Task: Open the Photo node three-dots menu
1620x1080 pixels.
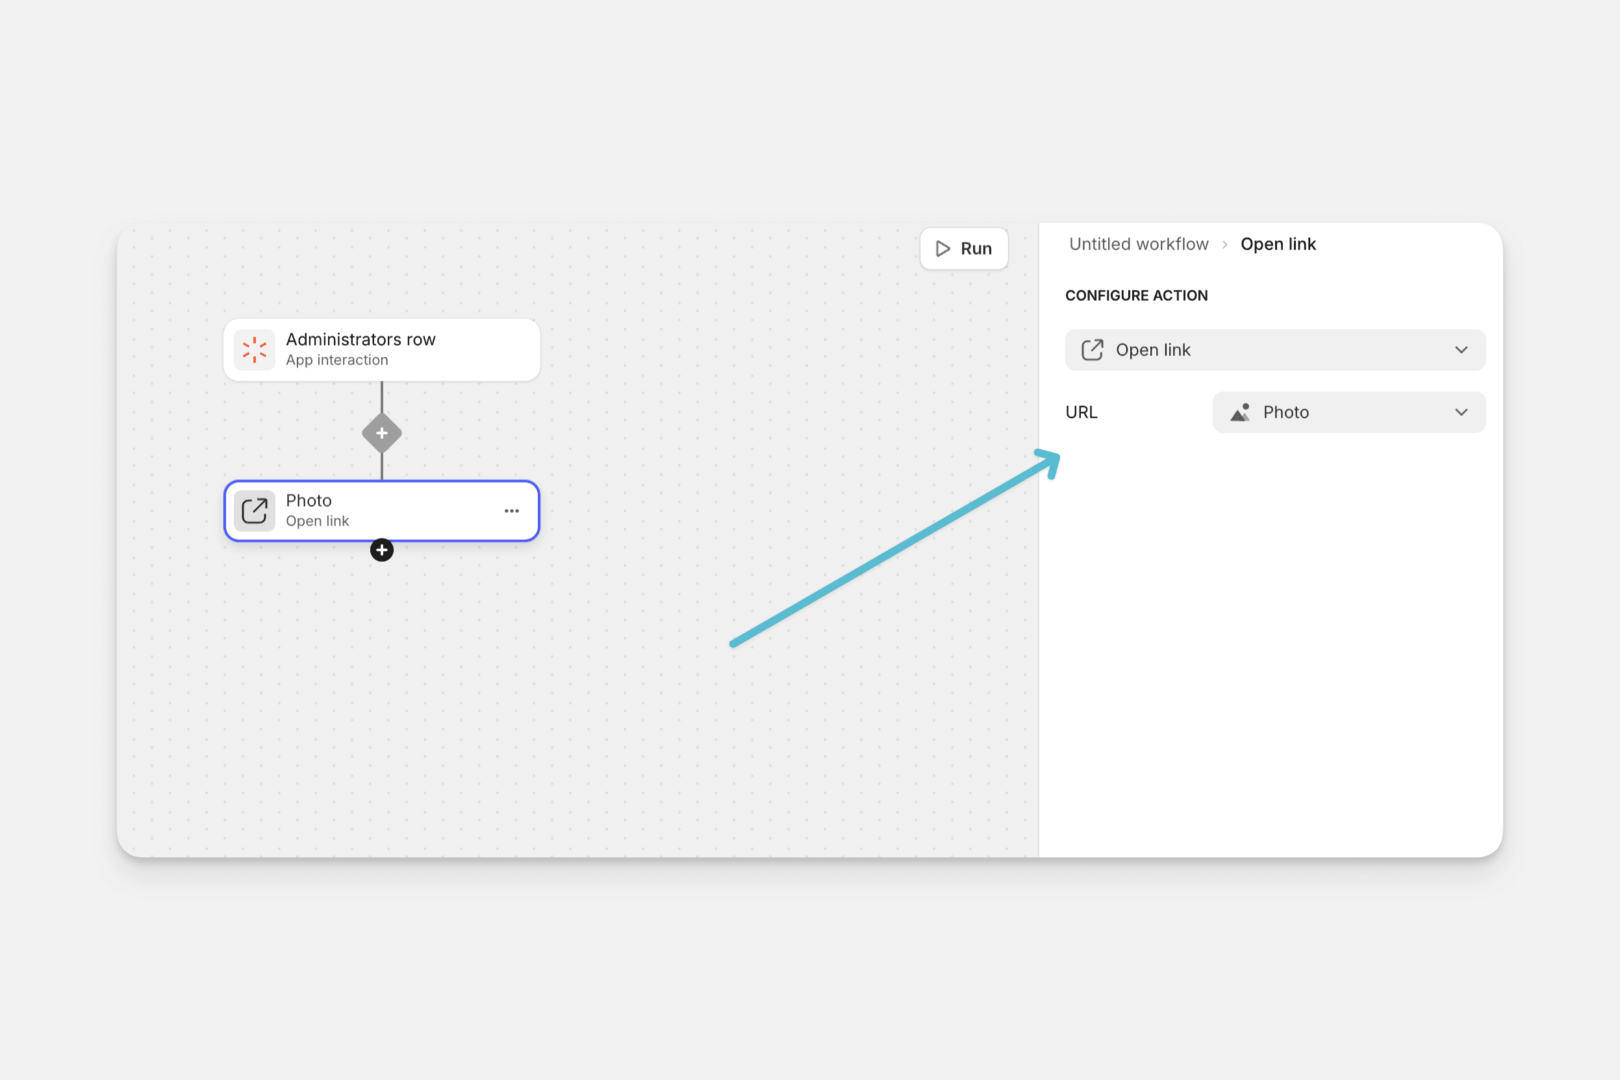Action: [511, 511]
